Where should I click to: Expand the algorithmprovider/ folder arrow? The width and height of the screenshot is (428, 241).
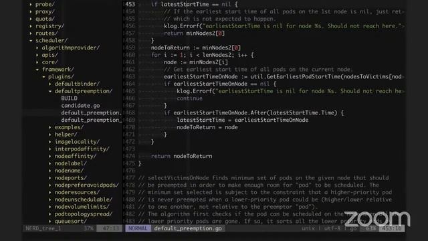37,48
